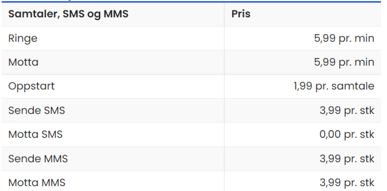Select the 'Motta' row label

point(23,62)
